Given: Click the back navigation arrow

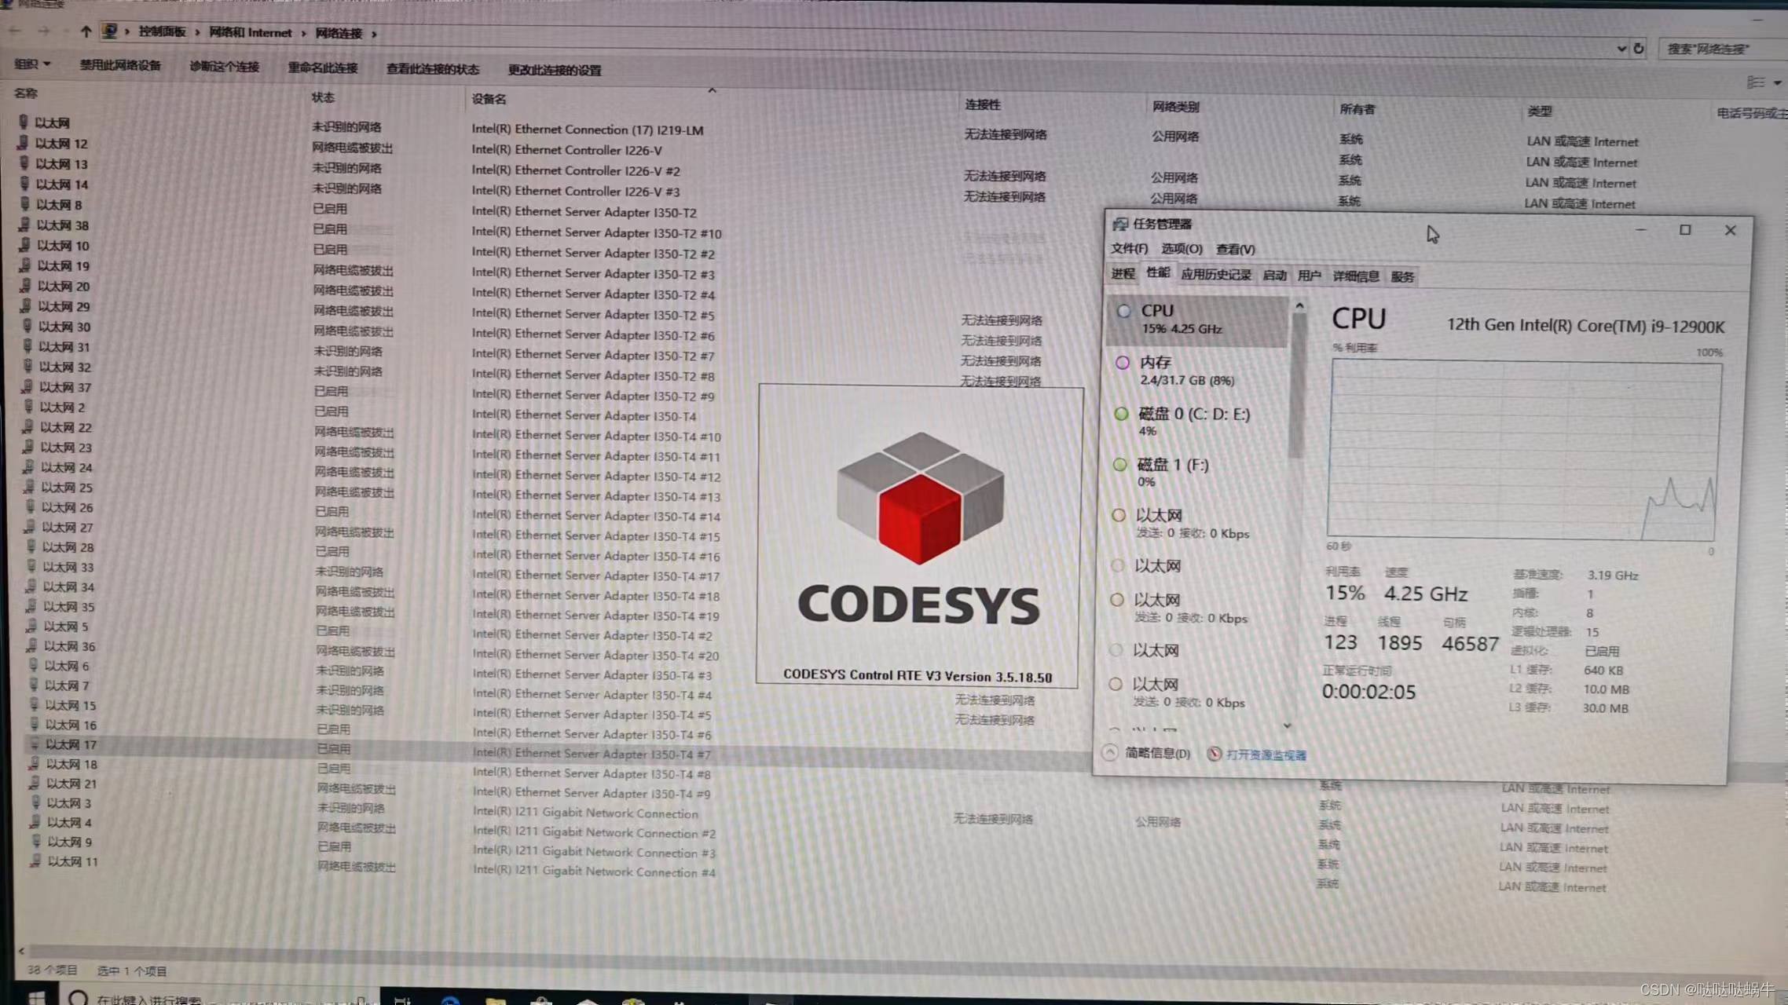Looking at the screenshot, I should click(14, 31).
